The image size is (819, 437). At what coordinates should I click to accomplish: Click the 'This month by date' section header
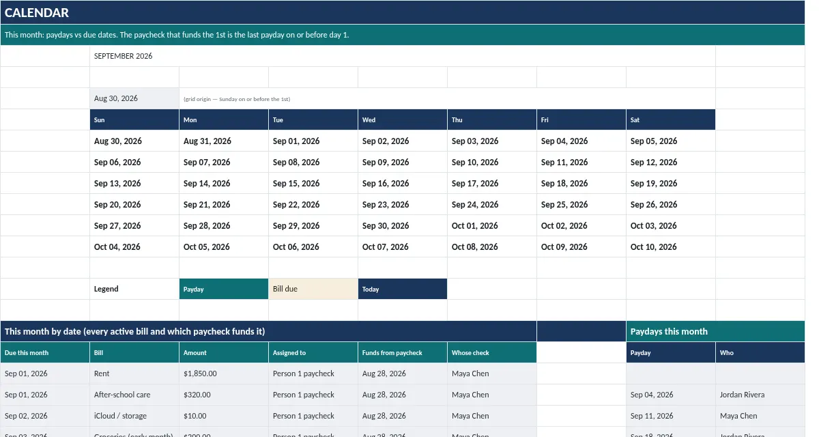coord(268,331)
